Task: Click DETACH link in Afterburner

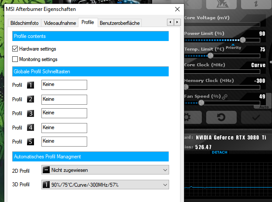Action: coord(220,152)
